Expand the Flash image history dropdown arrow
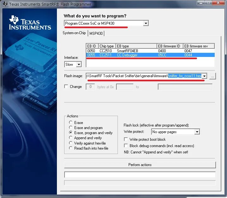 click(204, 76)
